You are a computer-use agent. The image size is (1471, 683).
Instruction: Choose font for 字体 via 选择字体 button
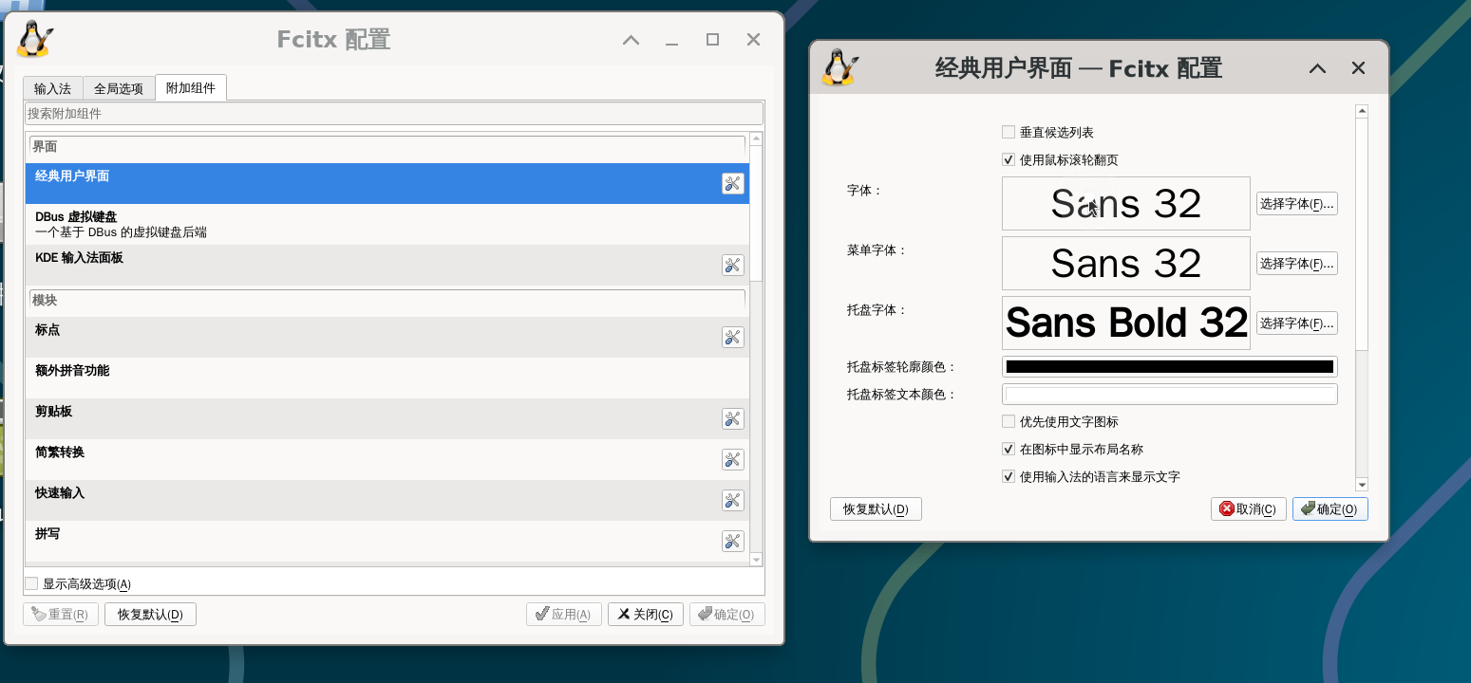pos(1296,203)
